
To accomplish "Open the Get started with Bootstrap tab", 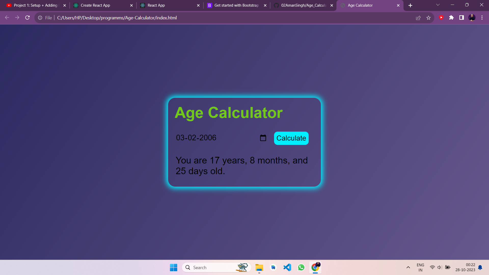I will point(234,5).
